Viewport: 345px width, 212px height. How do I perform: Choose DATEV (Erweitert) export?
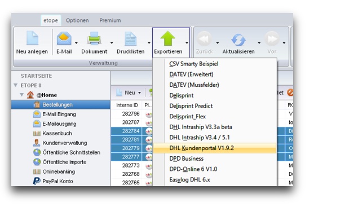[x=215, y=74]
